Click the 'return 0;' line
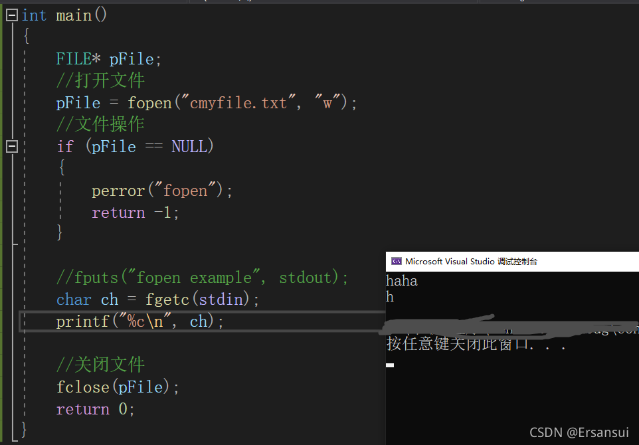Image resolution: width=639 pixels, height=445 pixels. pyautogui.click(x=96, y=408)
